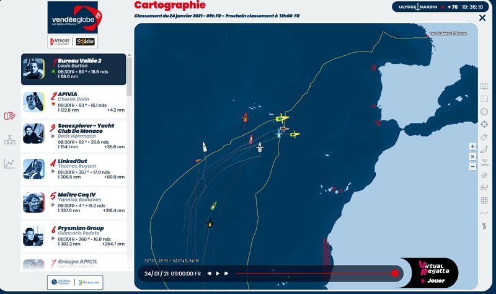The image size is (496, 294).
Task: Select the APIVIA Charlie Dalin card
Action: pyautogui.click(x=73, y=102)
